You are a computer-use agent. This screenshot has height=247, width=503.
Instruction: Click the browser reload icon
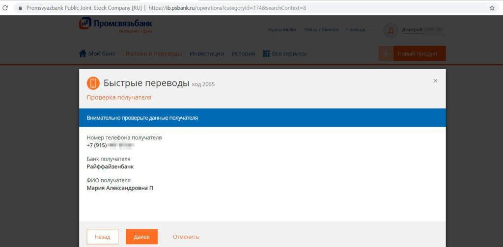tap(5, 8)
